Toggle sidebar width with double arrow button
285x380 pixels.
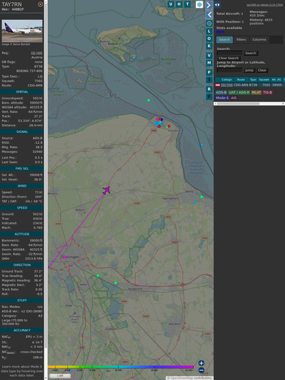pos(217,5)
